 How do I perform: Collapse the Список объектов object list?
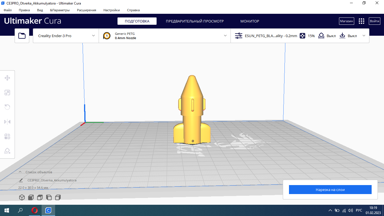click(x=20, y=172)
